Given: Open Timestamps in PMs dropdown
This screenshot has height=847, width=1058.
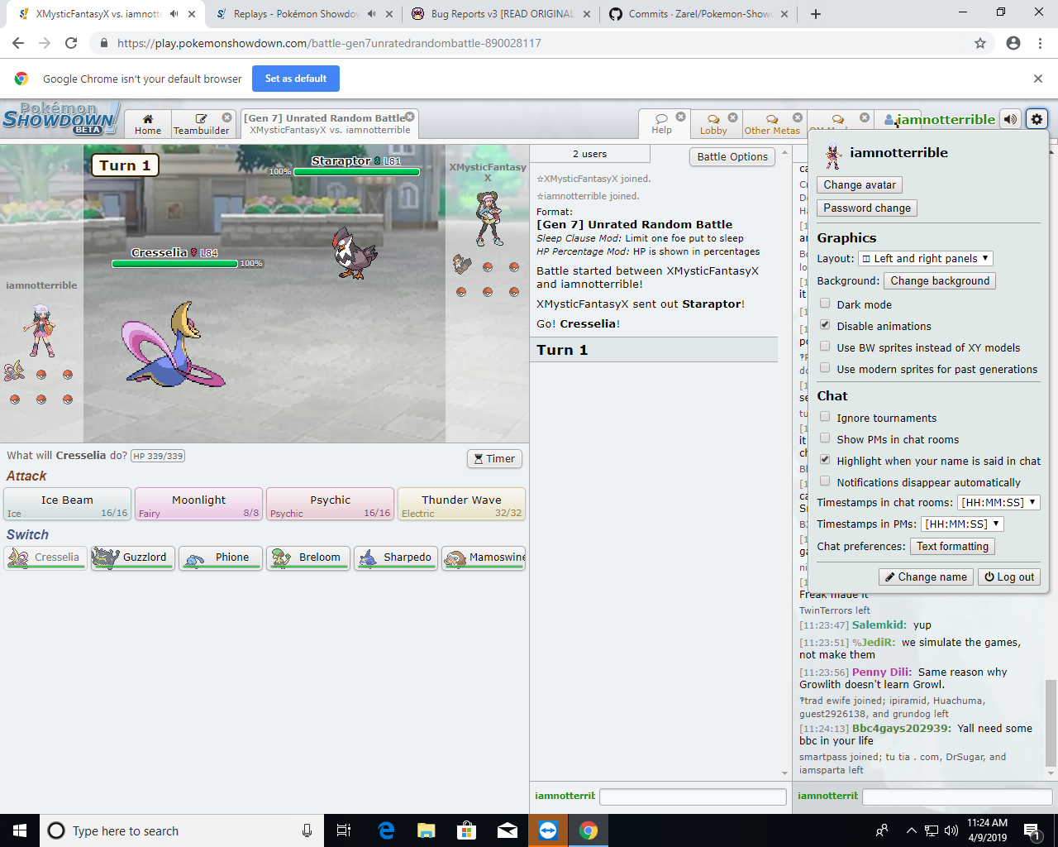Looking at the screenshot, I should [x=963, y=524].
